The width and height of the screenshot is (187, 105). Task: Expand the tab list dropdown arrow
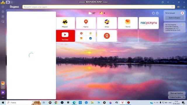click(11, 2)
